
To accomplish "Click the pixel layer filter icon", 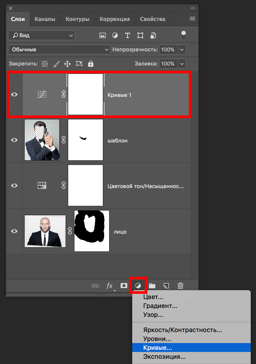I will (103, 35).
